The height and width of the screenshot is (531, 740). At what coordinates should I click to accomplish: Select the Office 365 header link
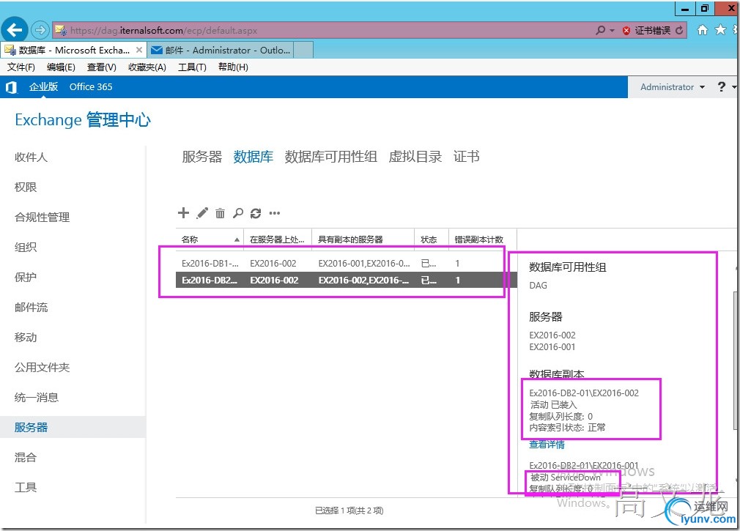click(x=91, y=86)
